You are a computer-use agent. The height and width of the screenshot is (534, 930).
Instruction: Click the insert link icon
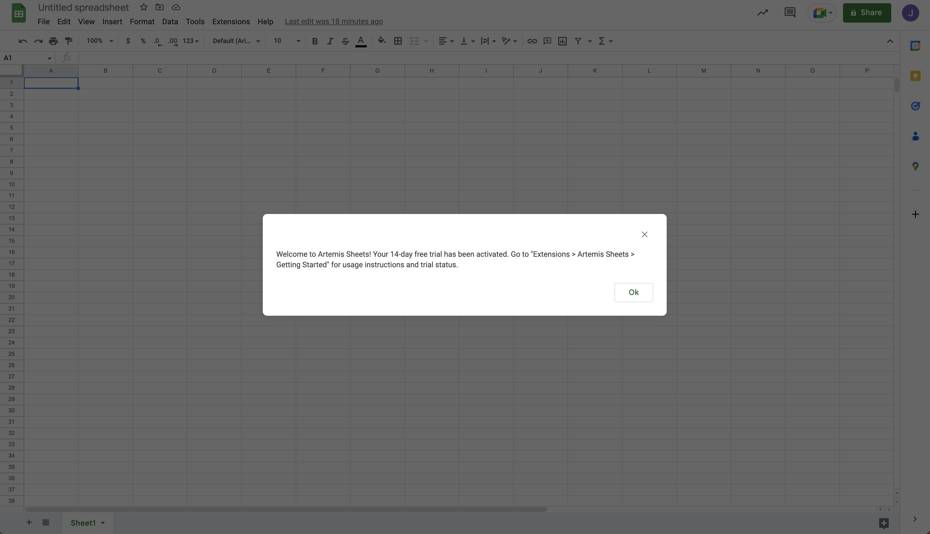click(x=532, y=41)
